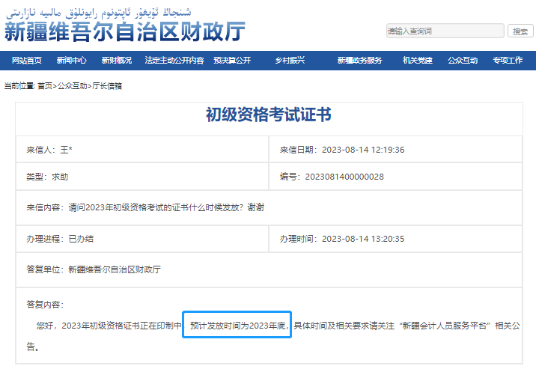Click the 搜索 button
This screenshot has height=372, width=536.
tap(520, 31)
